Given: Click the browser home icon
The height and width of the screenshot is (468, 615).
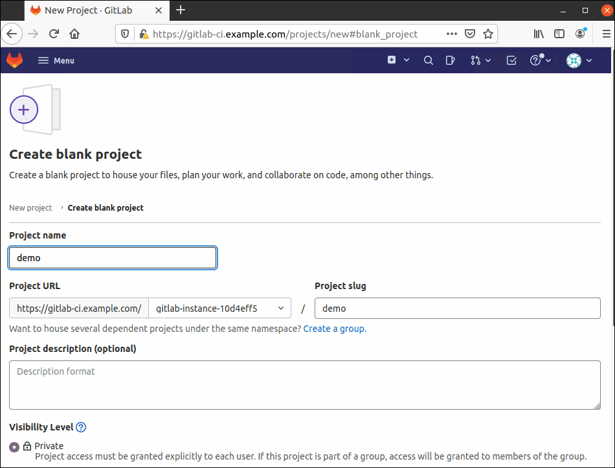Looking at the screenshot, I should click(x=74, y=34).
